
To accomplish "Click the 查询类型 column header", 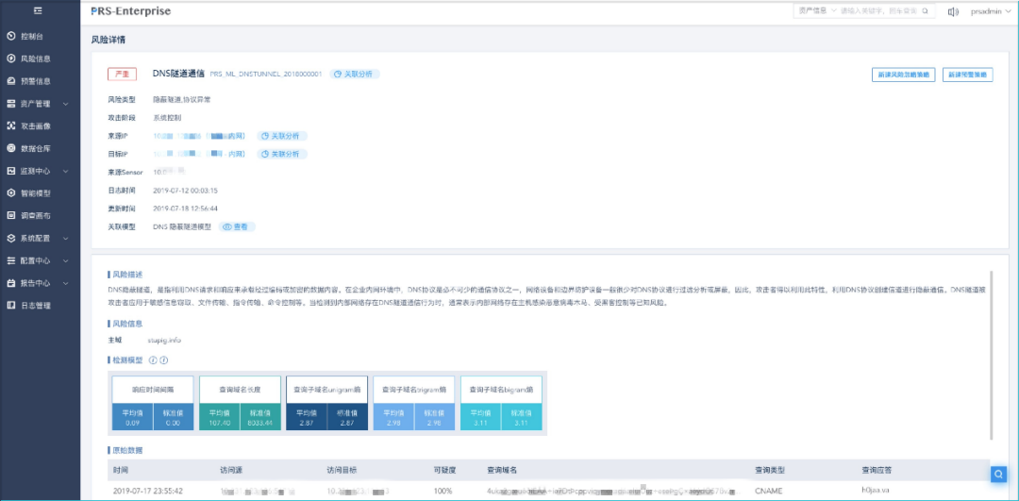I will (770, 471).
